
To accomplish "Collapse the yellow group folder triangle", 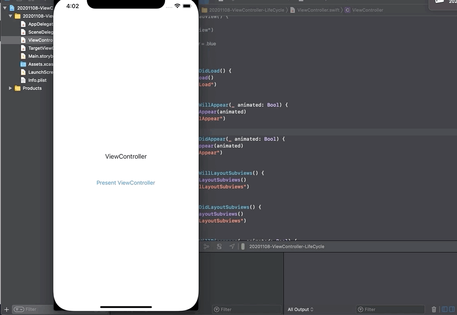I will (x=10, y=16).
